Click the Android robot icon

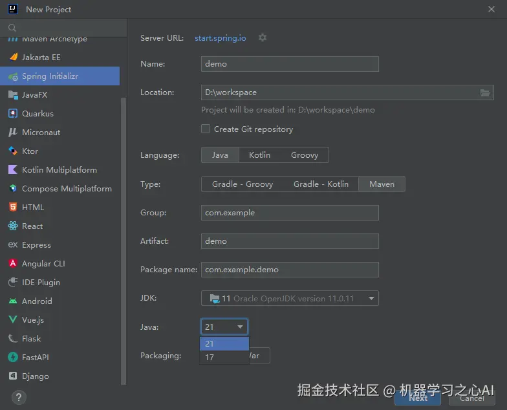13,301
